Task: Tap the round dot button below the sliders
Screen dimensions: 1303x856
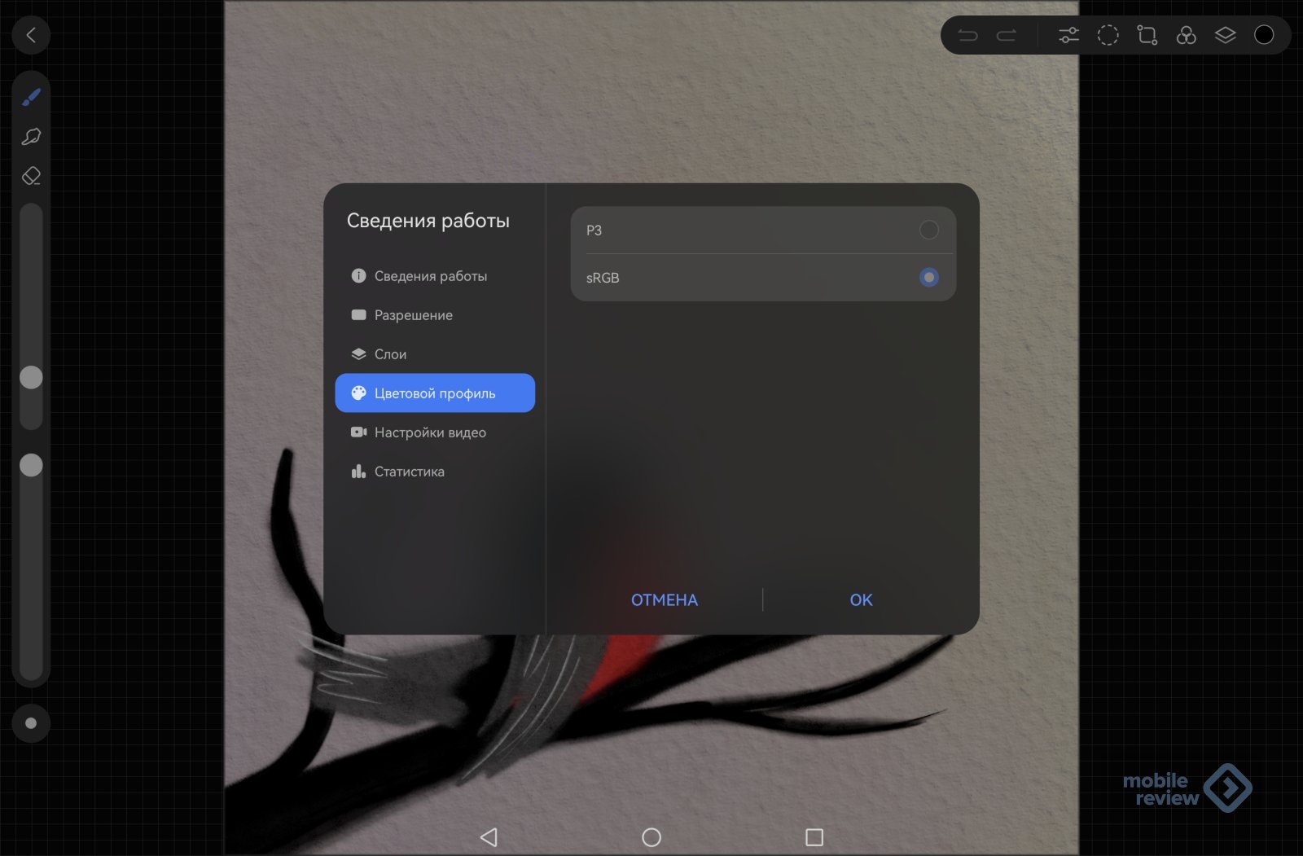Action: (31, 723)
